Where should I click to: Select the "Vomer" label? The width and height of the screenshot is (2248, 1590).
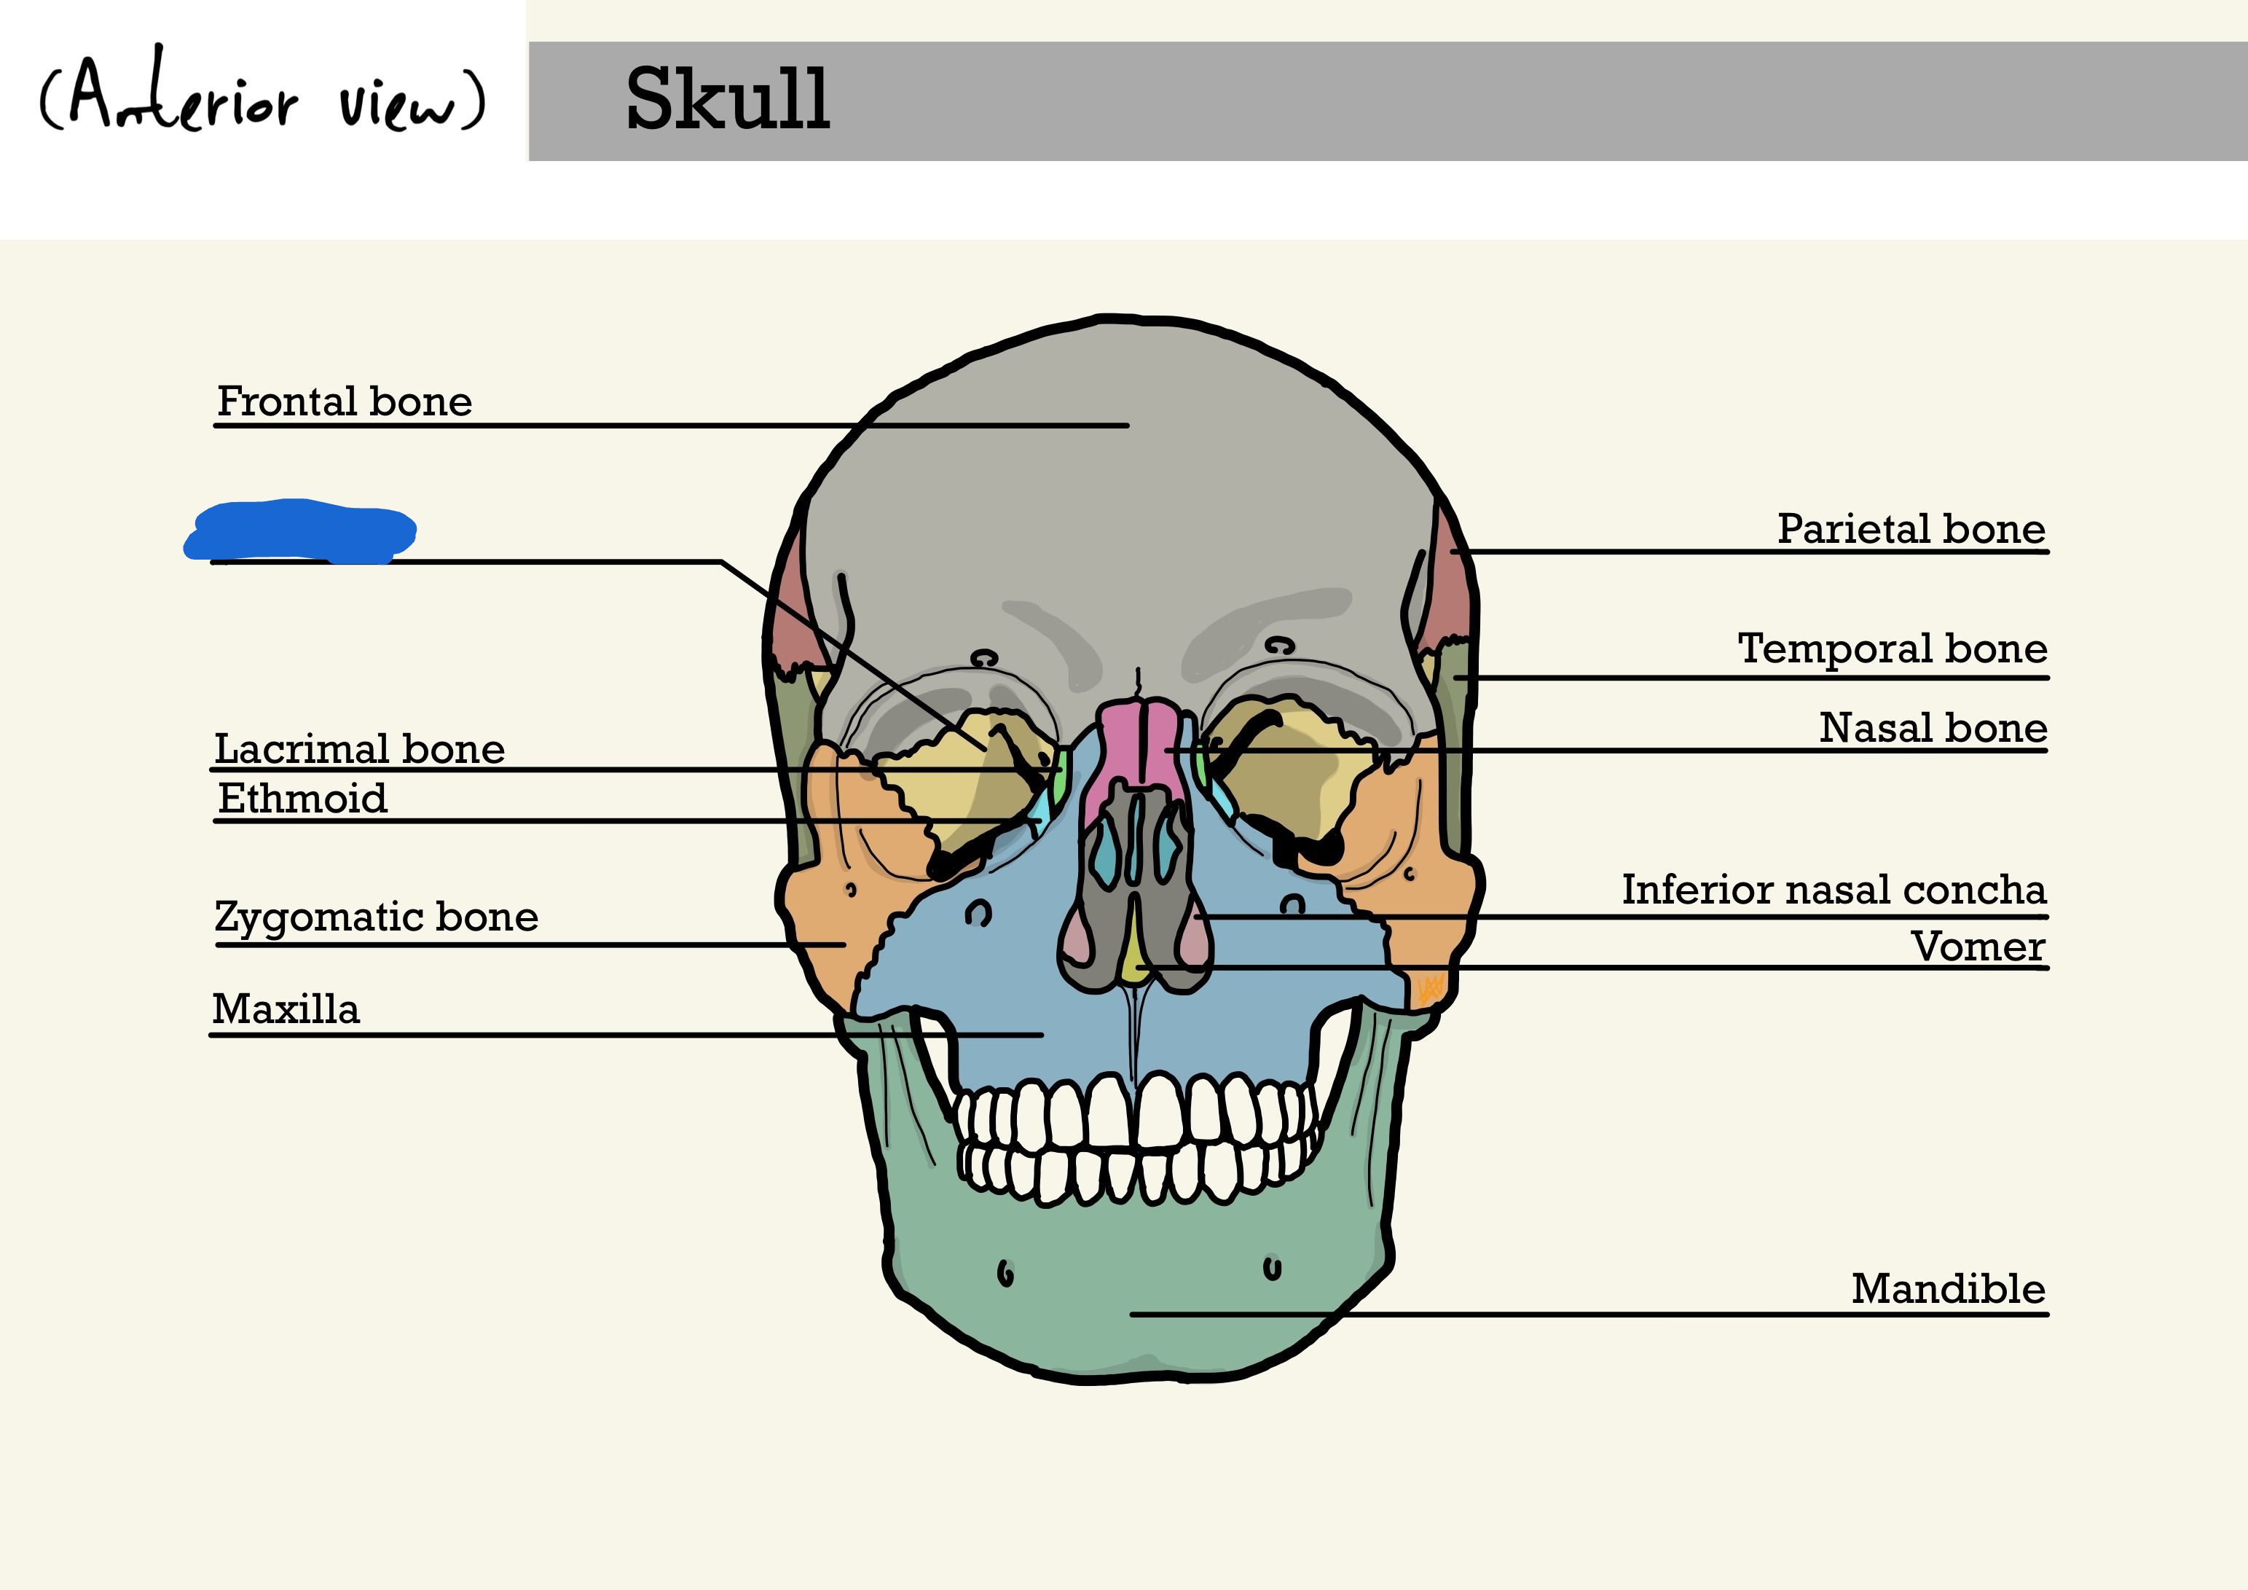click(1978, 947)
